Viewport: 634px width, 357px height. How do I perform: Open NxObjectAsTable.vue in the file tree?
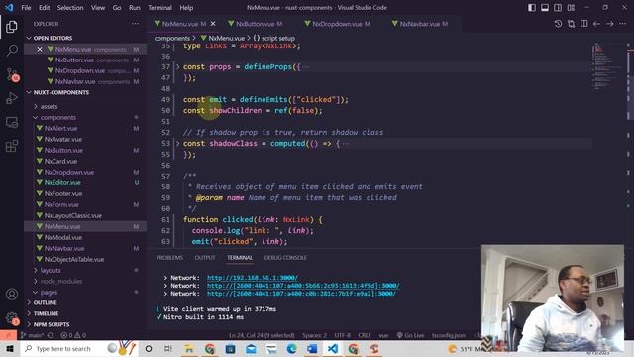click(x=74, y=259)
